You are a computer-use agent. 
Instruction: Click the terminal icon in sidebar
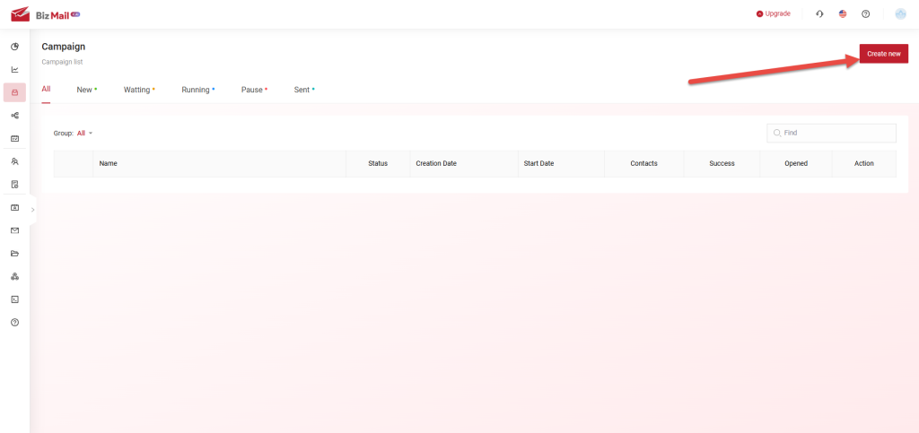click(14, 299)
